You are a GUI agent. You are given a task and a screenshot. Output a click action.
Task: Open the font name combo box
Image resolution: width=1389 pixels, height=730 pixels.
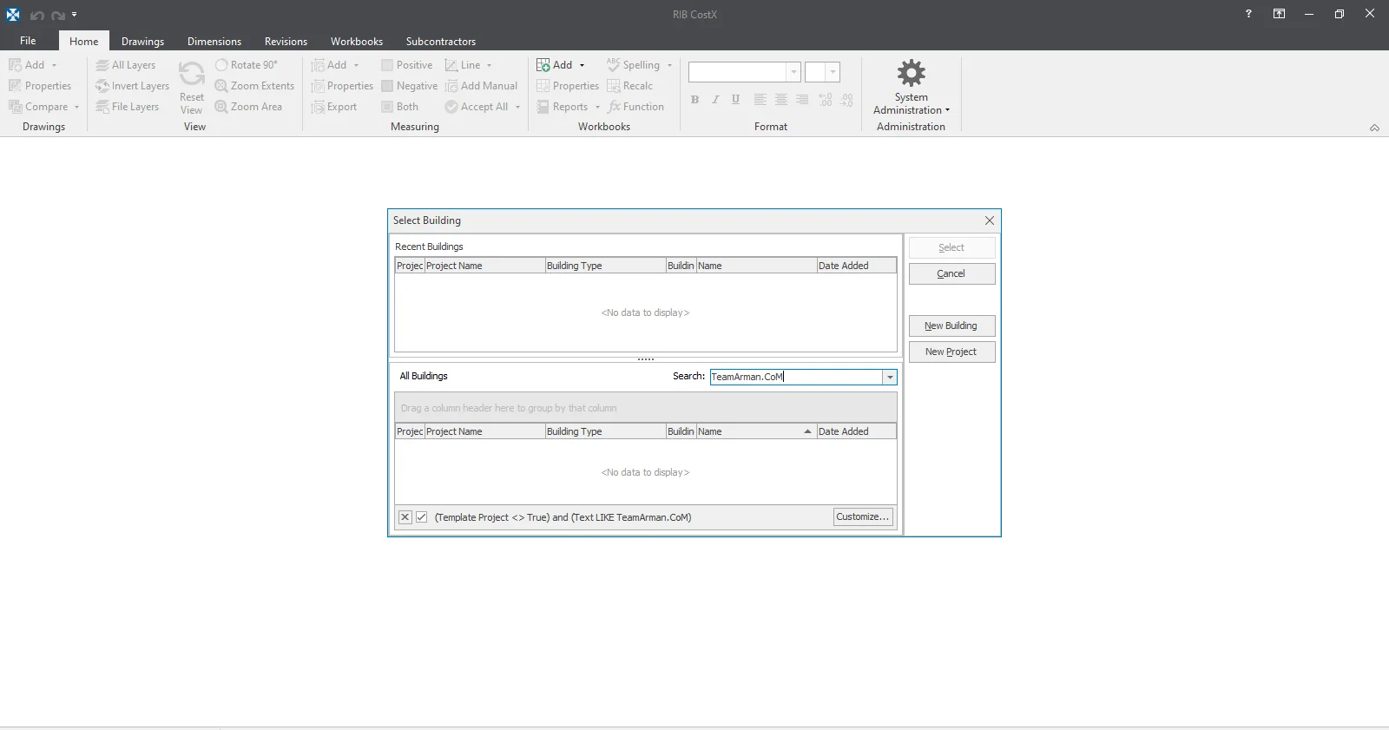point(744,72)
